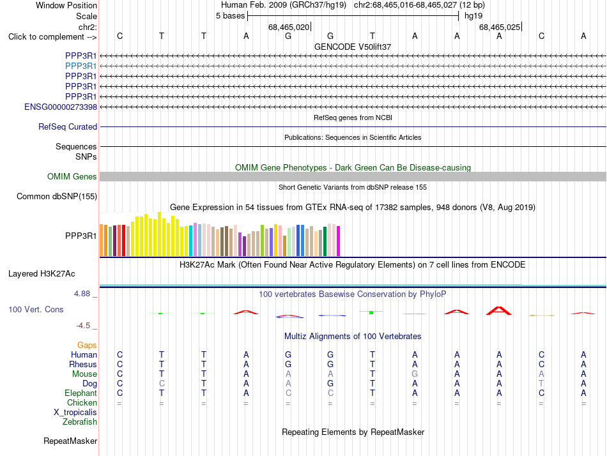Click the gray OMIM Genes item bar
The height and width of the screenshot is (456, 607).
click(353, 176)
